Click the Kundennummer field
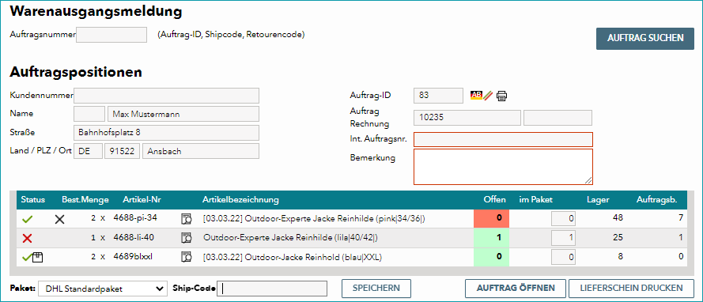The image size is (703, 302). [x=166, y=96]
